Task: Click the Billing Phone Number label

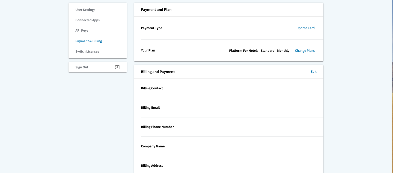Action: click(157, 127)
